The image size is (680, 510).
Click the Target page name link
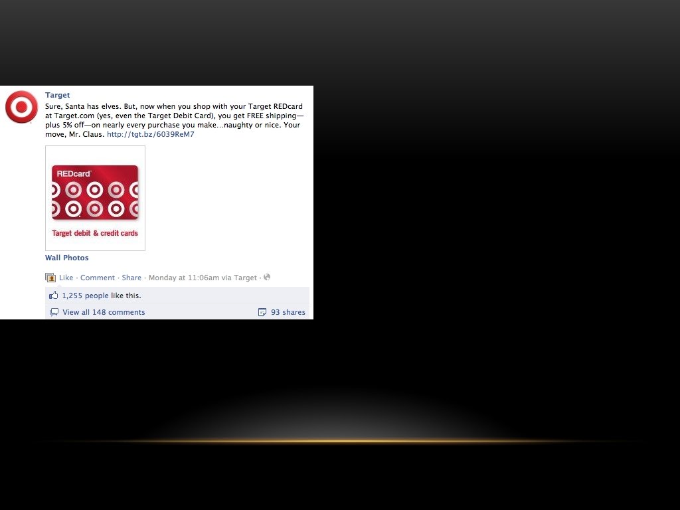[57, 95]
